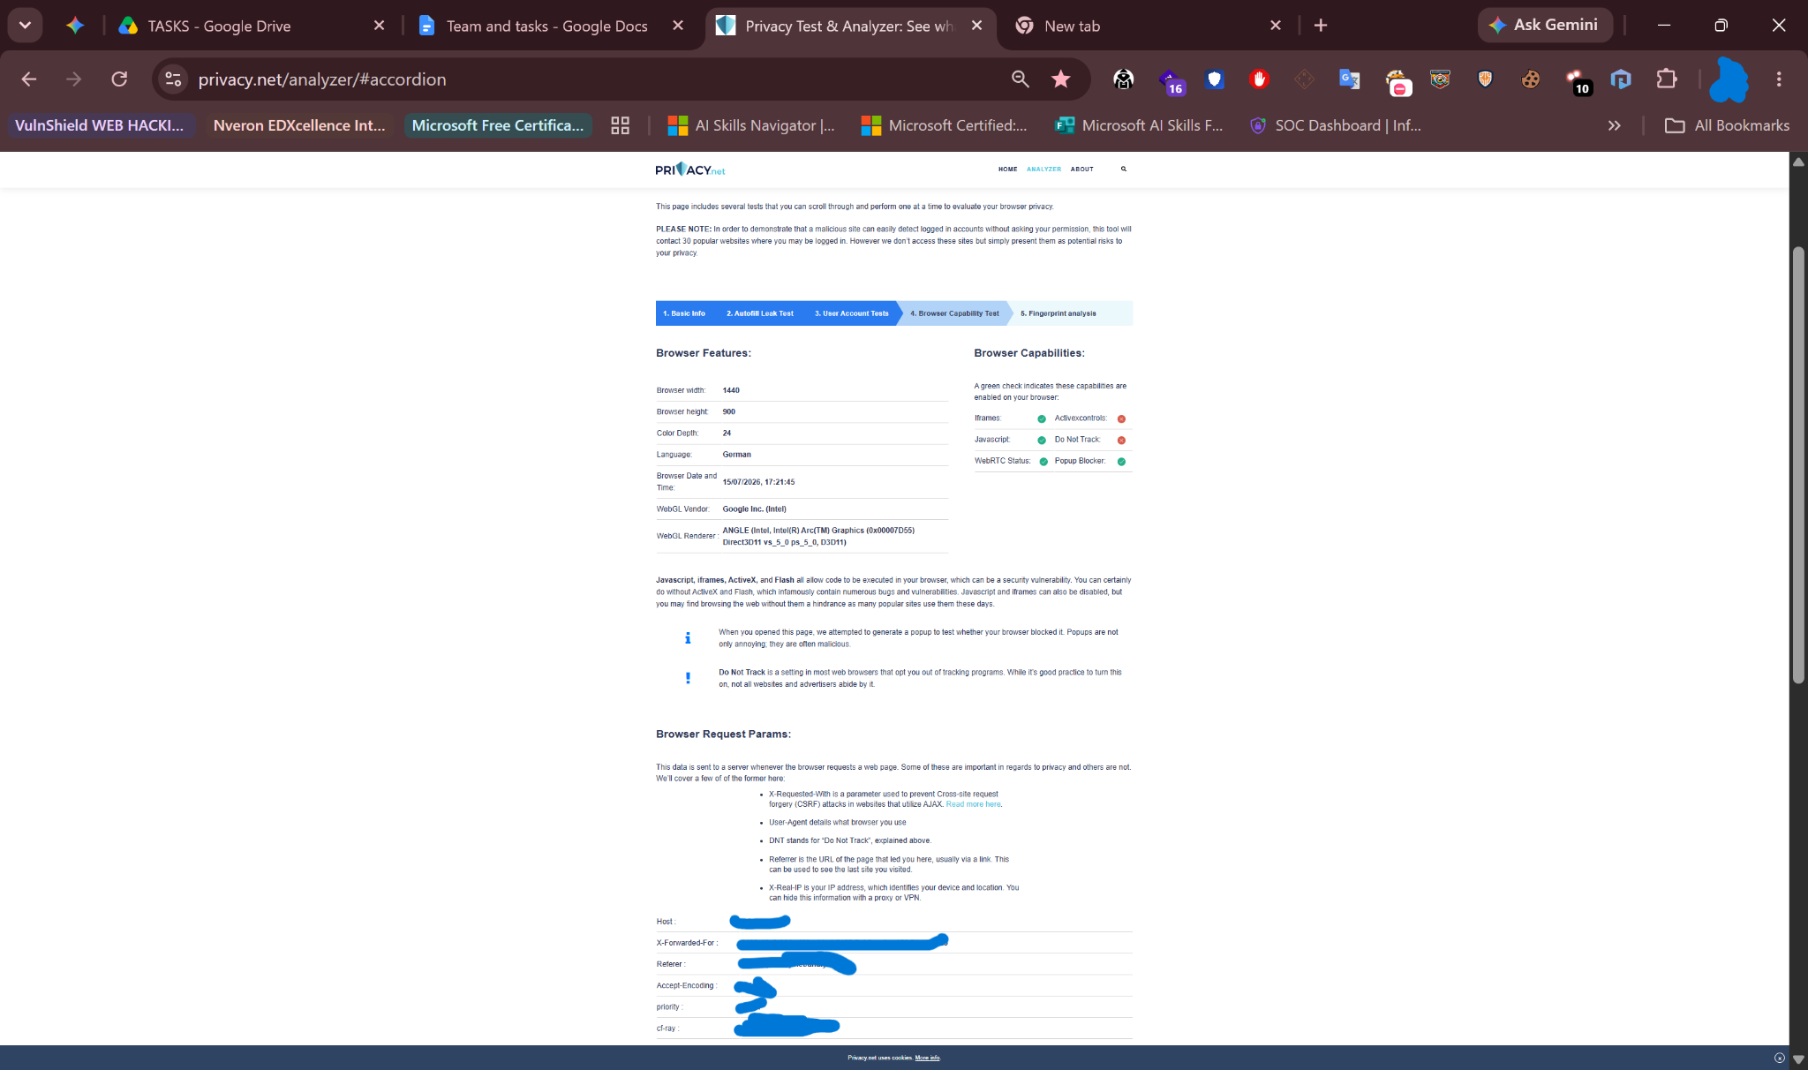1808x1070 pixels.
Task: Select step 4. Browser Capability Test
Action: [954, 313]
